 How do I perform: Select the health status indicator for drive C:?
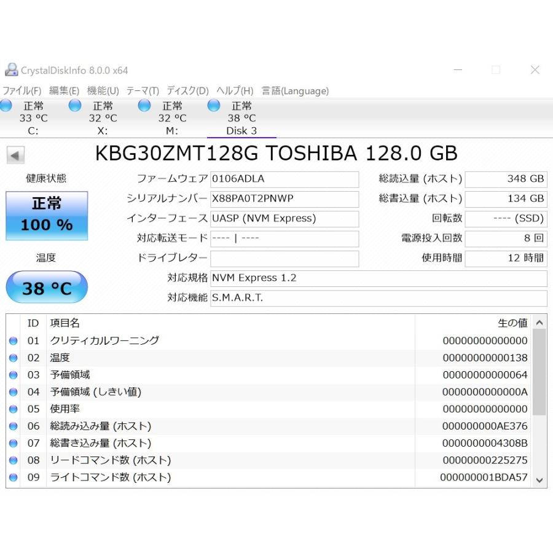(6, 106)
